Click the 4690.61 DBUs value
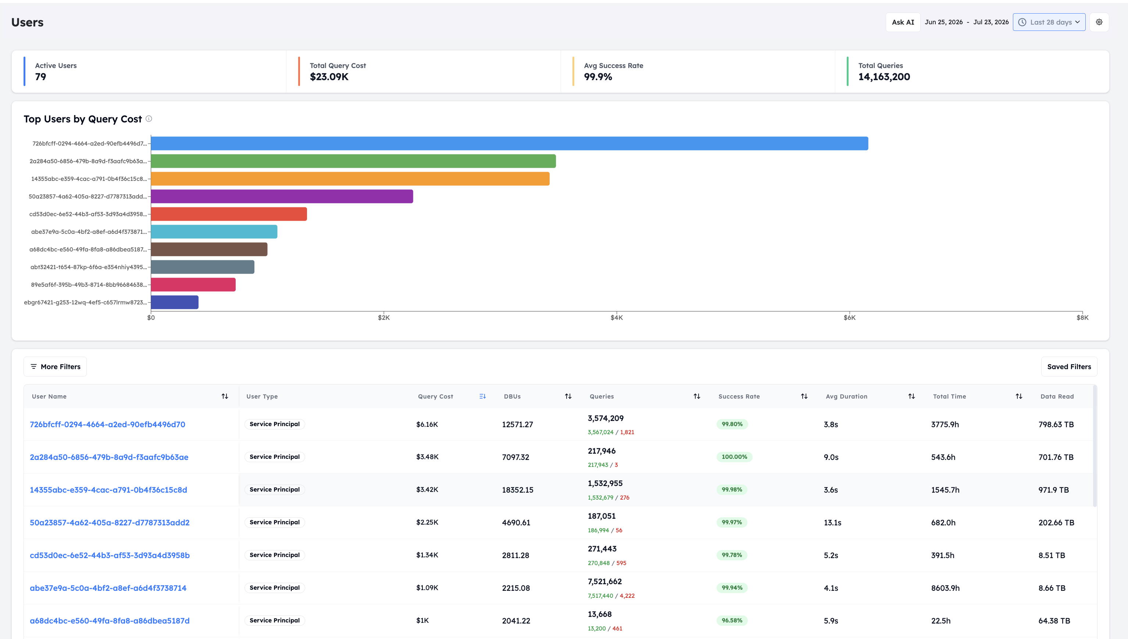The height and width of the screenshot is (639, 1128). (516, 523)
